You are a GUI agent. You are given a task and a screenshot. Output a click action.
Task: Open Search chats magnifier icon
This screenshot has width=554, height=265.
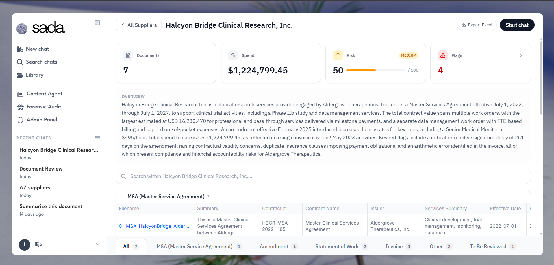click(x=20, y=62)
